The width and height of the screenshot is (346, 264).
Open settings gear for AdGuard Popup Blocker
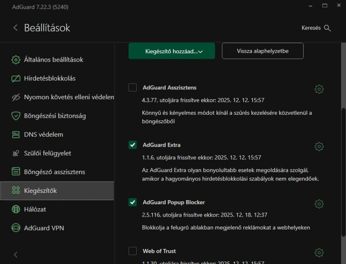(319, 204)
